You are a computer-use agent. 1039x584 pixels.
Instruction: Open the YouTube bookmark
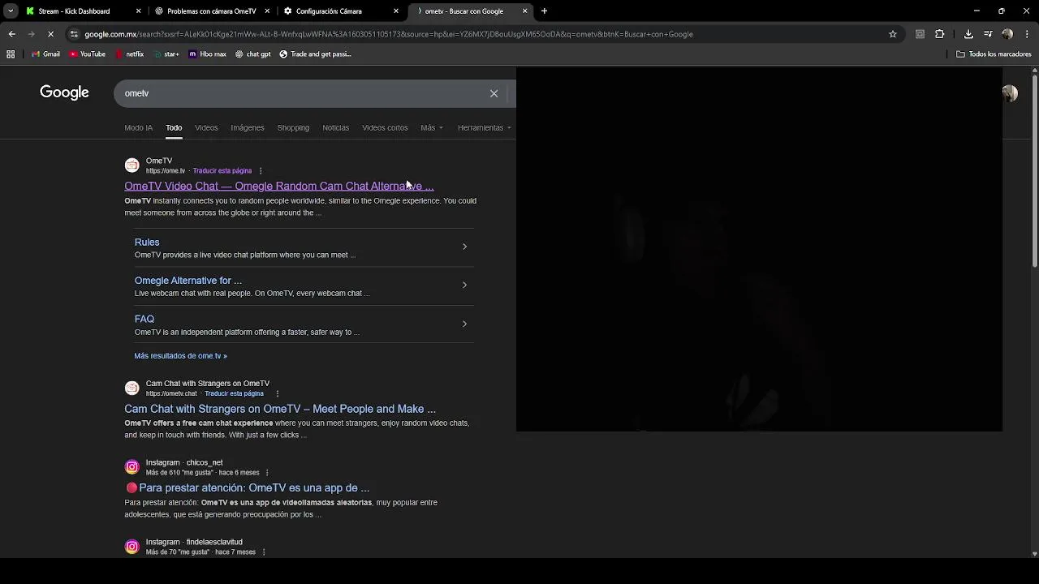pos(88,54)
